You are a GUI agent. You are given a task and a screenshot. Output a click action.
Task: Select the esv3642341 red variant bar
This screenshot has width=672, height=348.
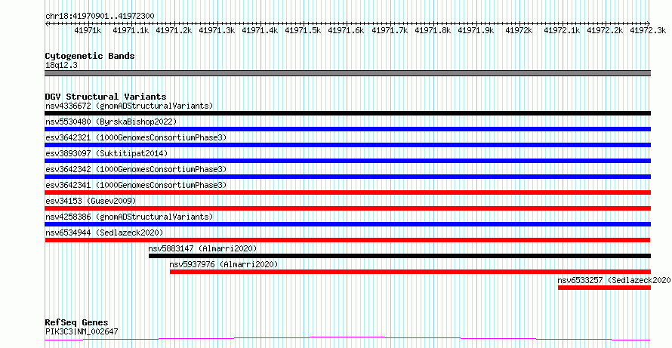click(347, 192)
